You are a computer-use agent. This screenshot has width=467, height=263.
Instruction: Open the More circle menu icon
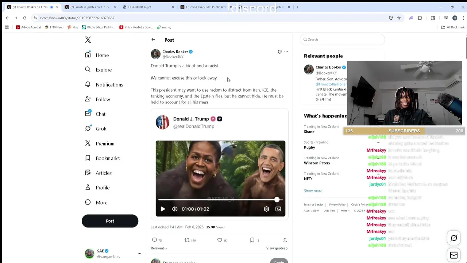click(x=88, y=202)
